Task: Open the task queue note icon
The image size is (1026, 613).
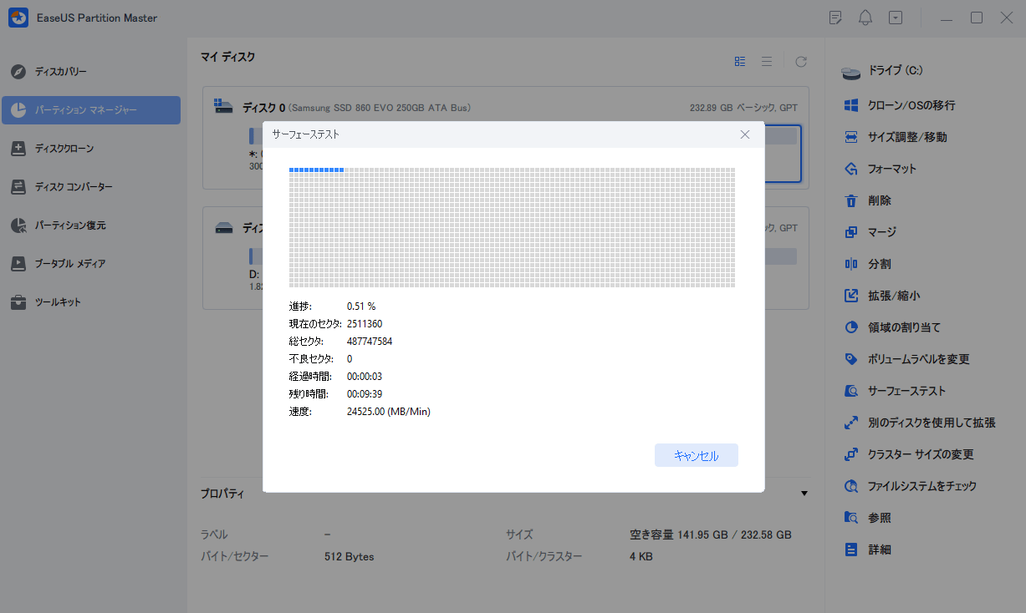Action: coord(835,18)
